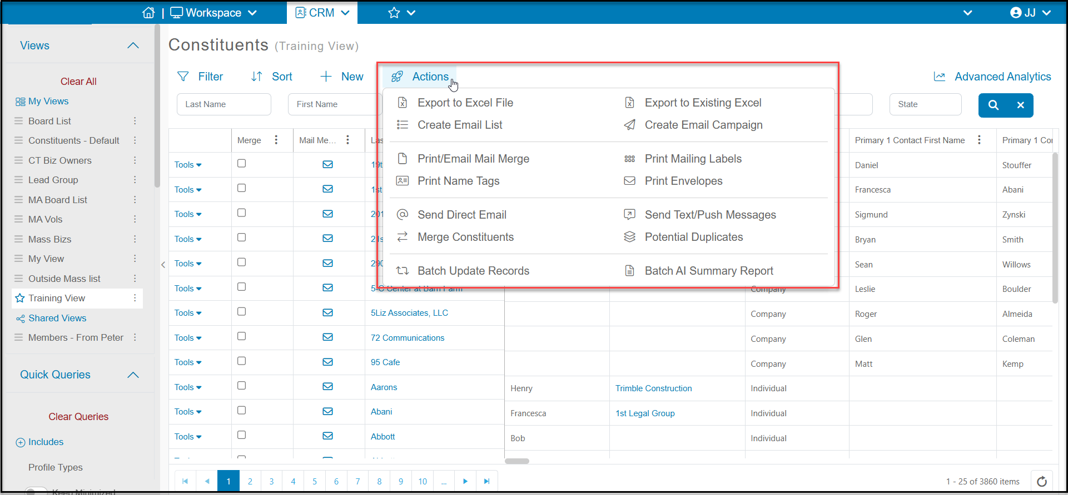This screenshot has height=495, width=1068.
Task: Check the Merge box for 72 Communications
Action: click(241, 336)
